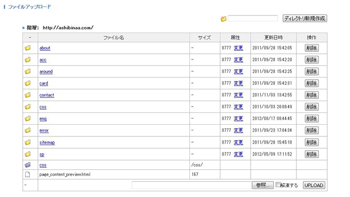Click the folder icon beside the about row
This screenshot has width=350, height=197.
click(x=28, y=48)
